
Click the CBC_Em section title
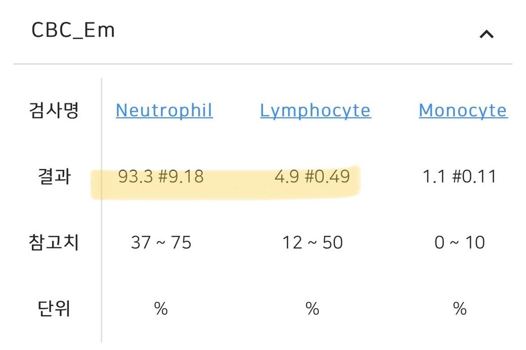pyautogui.click(x=73, y=30)
